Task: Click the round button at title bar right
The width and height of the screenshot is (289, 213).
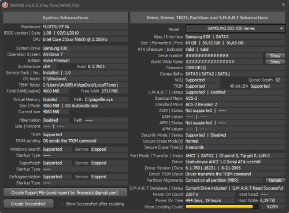Action: pyautogui.click(x=283, y=5)
